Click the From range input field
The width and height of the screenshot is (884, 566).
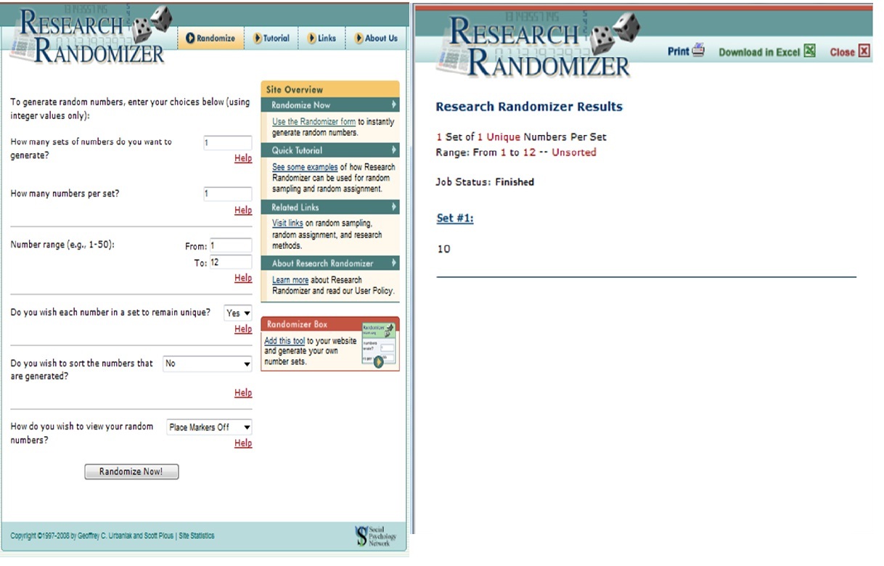click(x=231, y=246)
